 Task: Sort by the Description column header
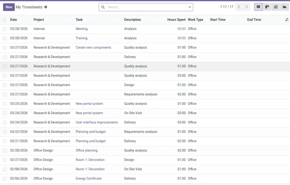coord(133,20)
